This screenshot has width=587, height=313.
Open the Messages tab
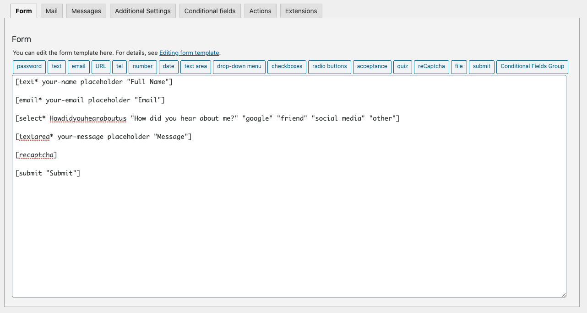point(86,11)
